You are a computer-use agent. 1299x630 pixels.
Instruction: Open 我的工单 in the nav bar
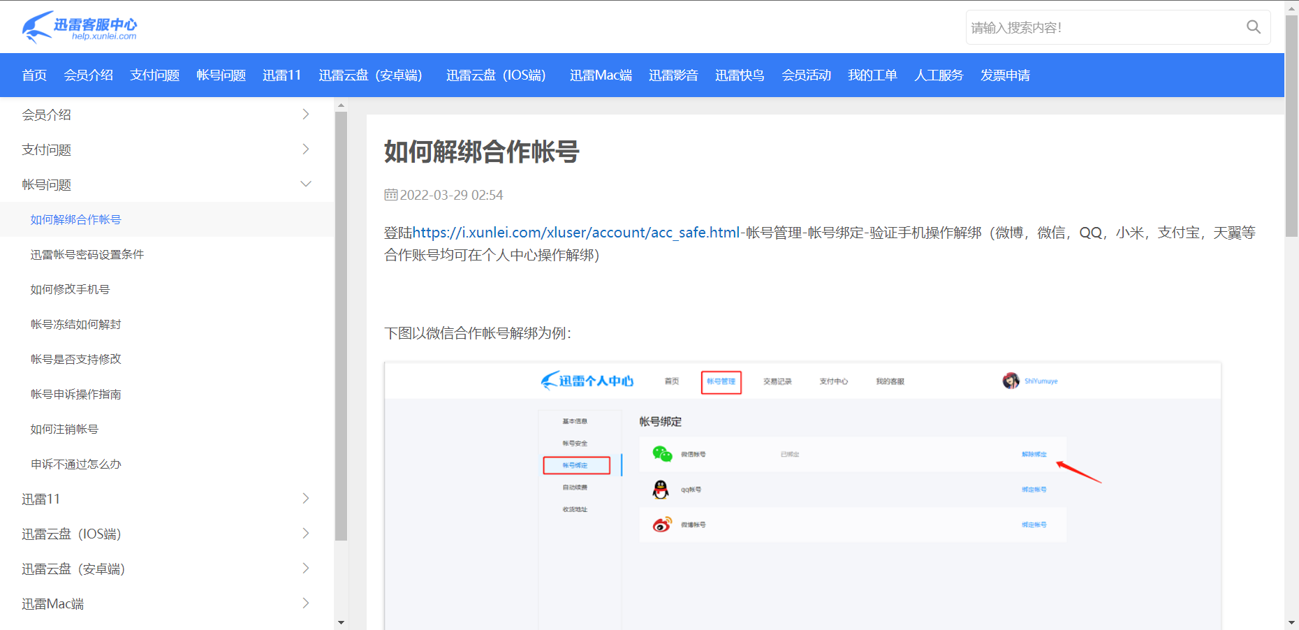(x=872, y=75)
